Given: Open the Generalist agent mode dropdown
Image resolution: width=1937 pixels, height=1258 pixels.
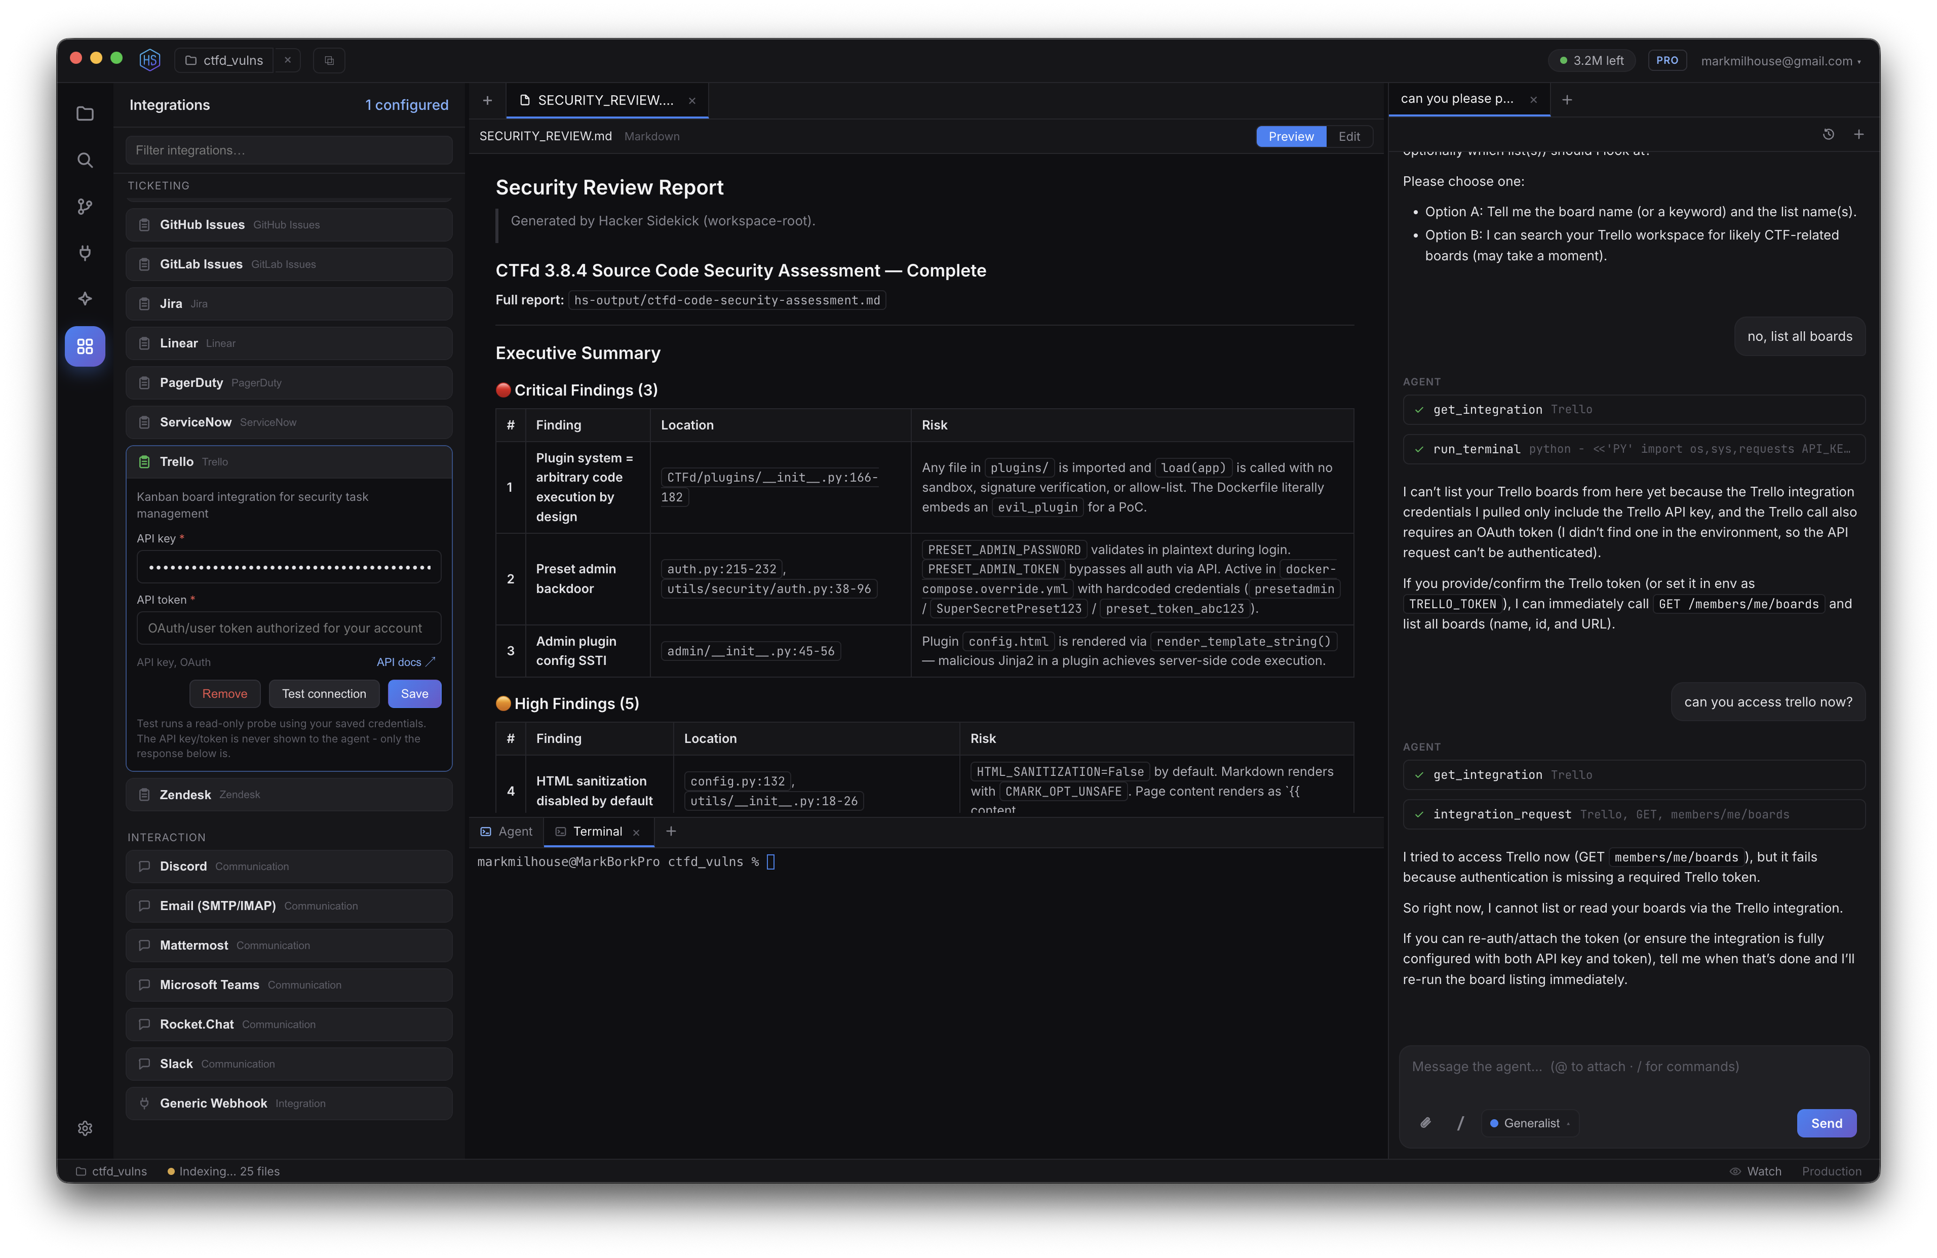Looking at the screenshot, I should tap(1529, 1124).
